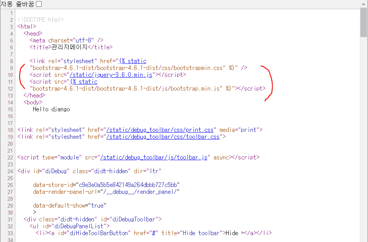Screen dimensions: 368x242
Task: Click line number 24 in the gutter
Action: [x=10, y=171]
